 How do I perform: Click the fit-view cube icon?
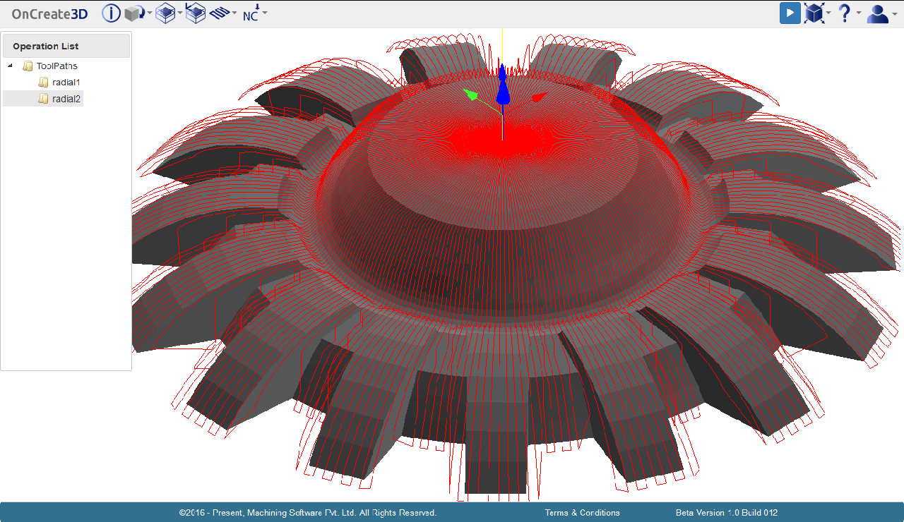tap(814, 13)
